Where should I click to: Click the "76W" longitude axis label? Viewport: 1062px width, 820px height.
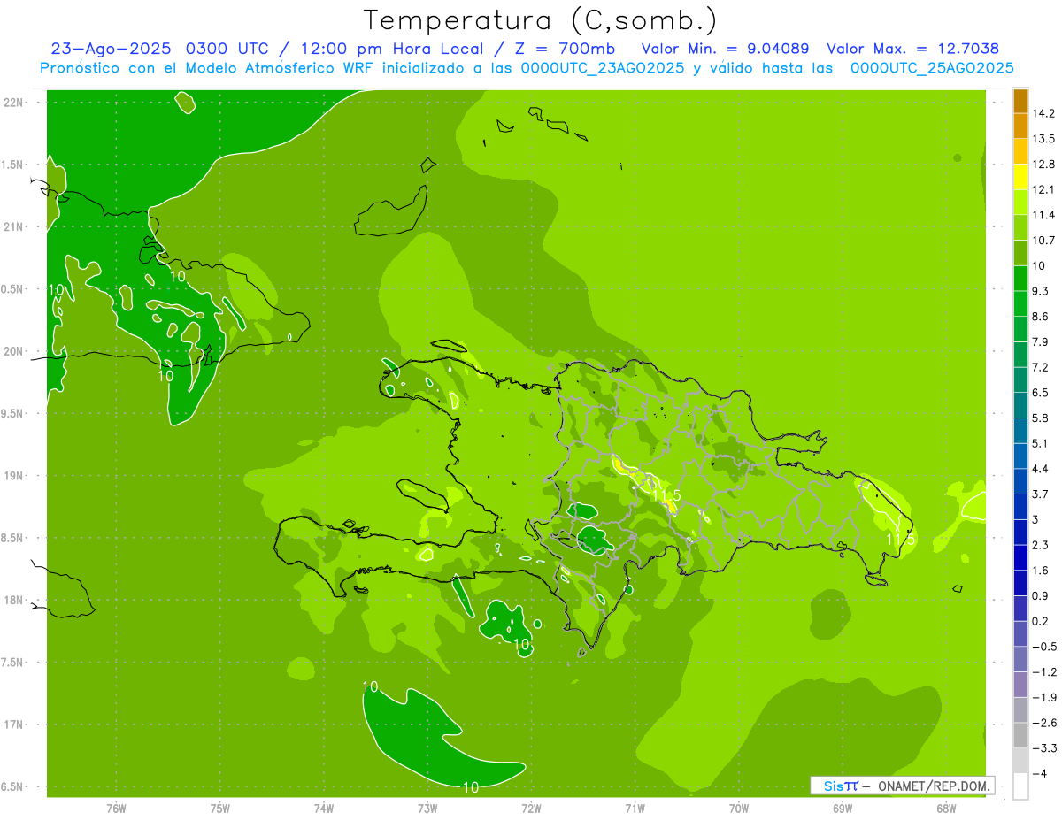tap(116, 808)
